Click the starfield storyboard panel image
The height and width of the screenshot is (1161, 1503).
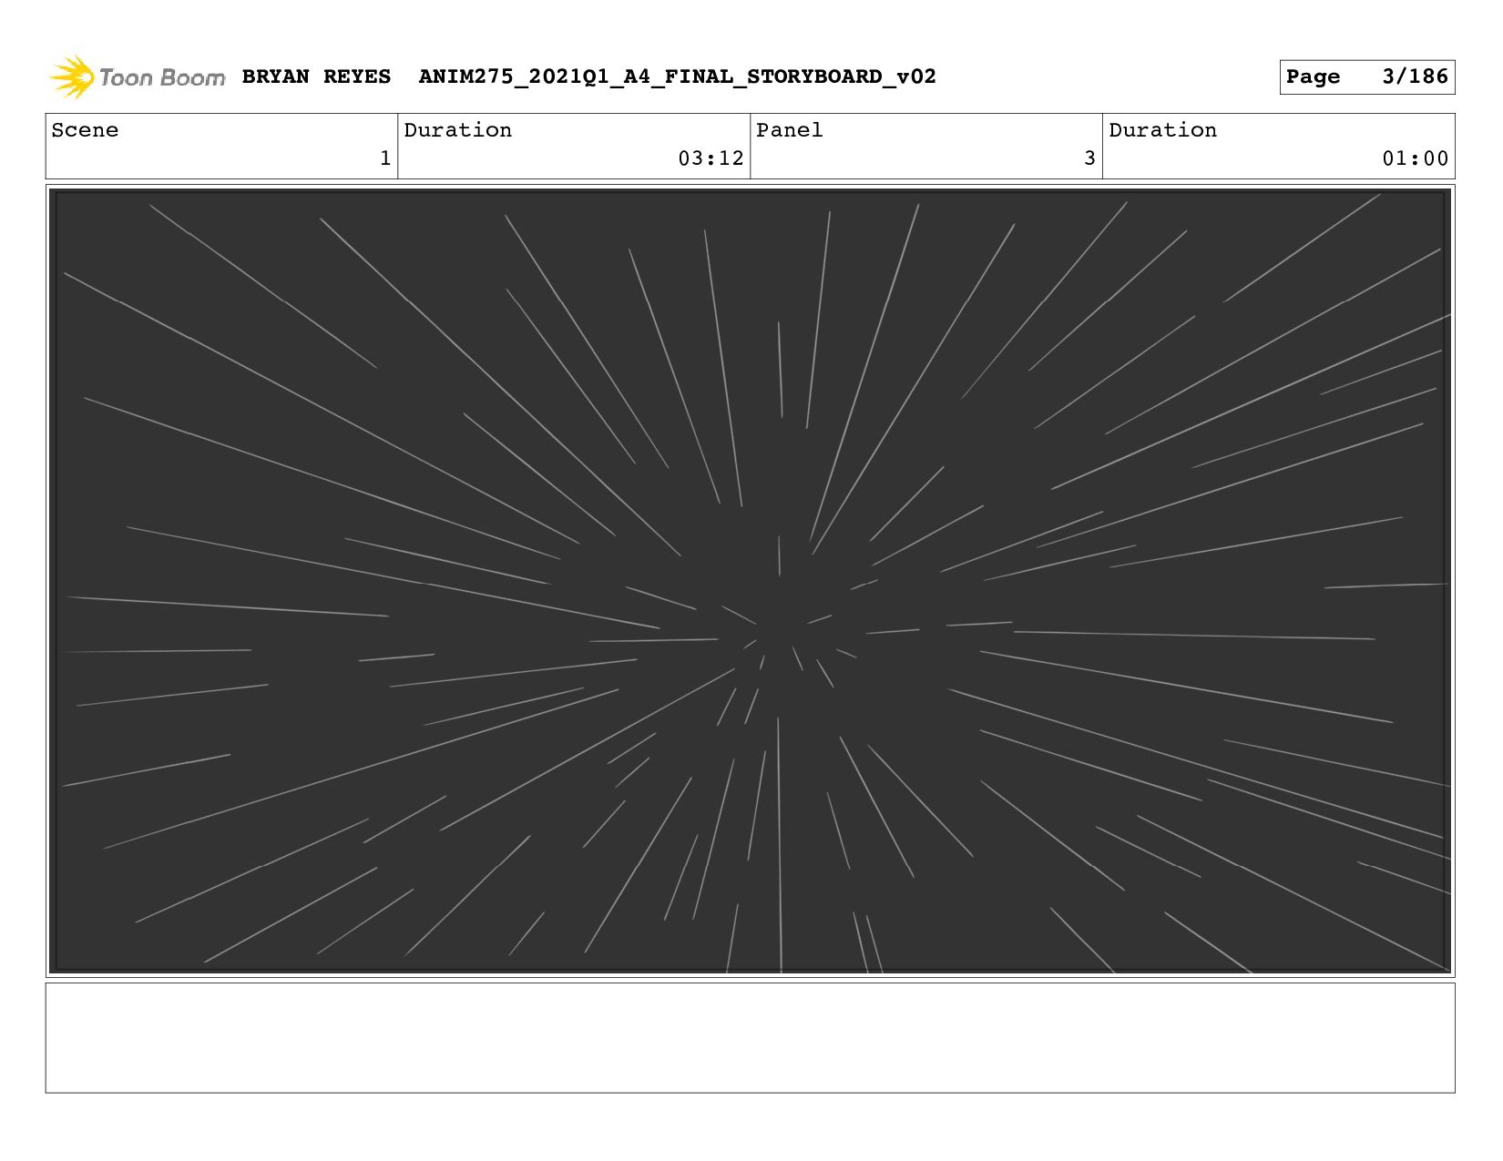click(x=750, y=581)
